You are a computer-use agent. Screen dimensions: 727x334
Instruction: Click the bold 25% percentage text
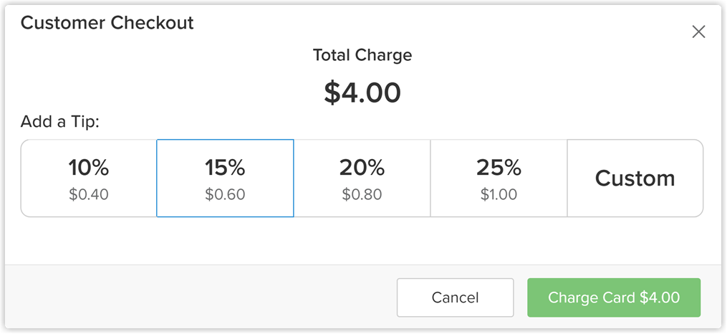point(499,168)
